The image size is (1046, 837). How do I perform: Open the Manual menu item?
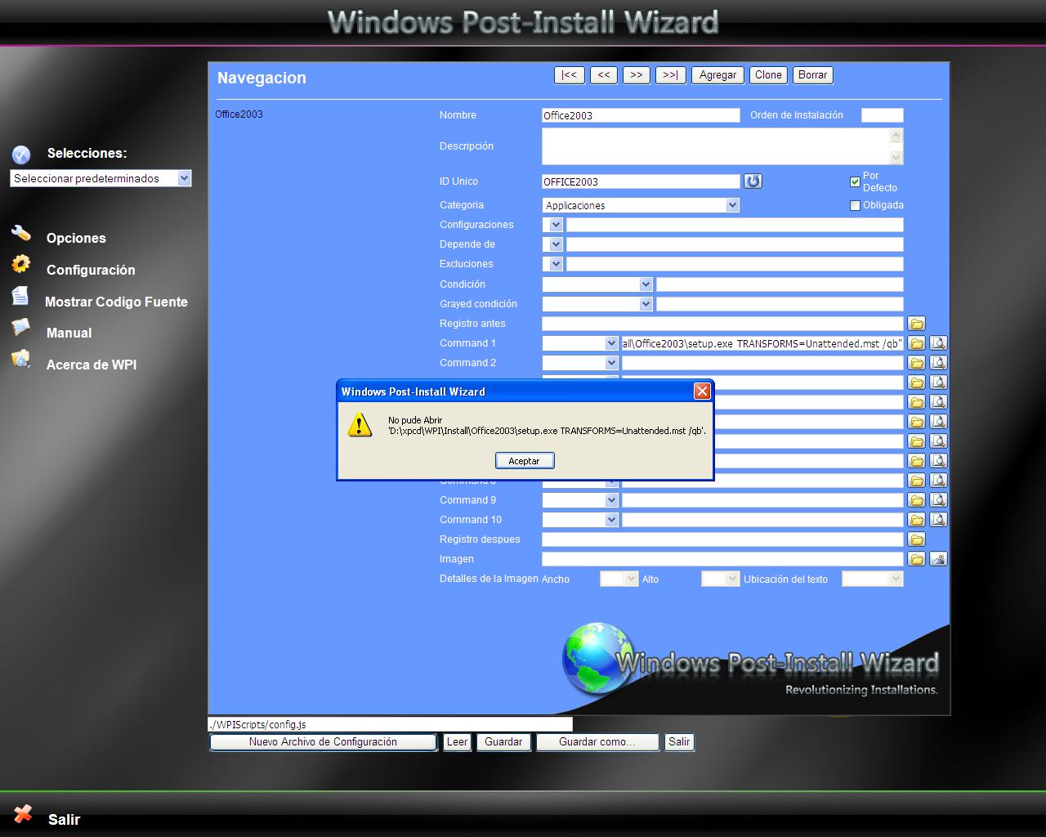(69, 333)
